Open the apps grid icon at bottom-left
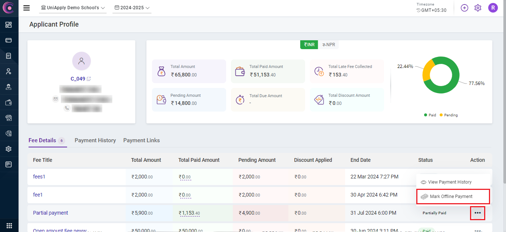The height and width of the screenshot is (232, 506). pos(9,226)
